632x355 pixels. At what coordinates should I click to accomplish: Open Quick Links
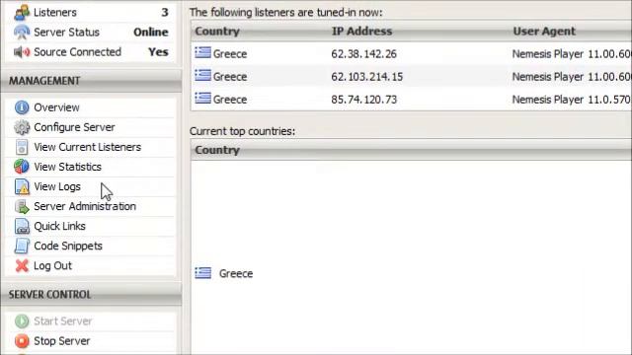pos(59,226)
